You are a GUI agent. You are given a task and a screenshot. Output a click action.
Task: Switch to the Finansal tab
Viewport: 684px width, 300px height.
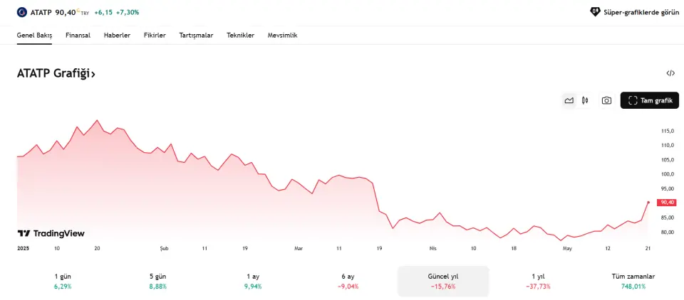click(x=78, y=36)
